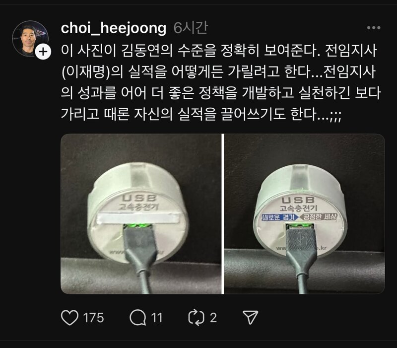
Task: Click the USB 고속충전기 text in right photo
Action: click(298, 204)
